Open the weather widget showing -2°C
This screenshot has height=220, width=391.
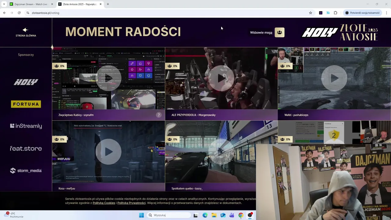pyautogui.click(x=14, y=215)
